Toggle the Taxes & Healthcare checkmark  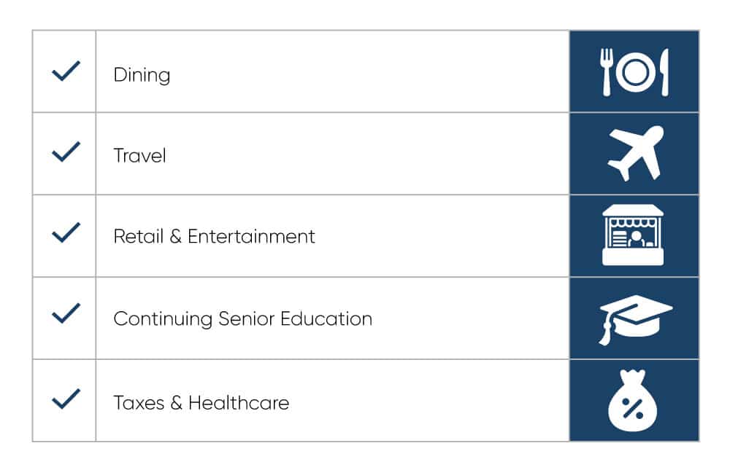coord(66,399)
